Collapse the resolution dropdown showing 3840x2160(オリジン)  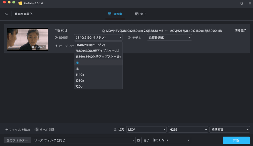(98, 38)
